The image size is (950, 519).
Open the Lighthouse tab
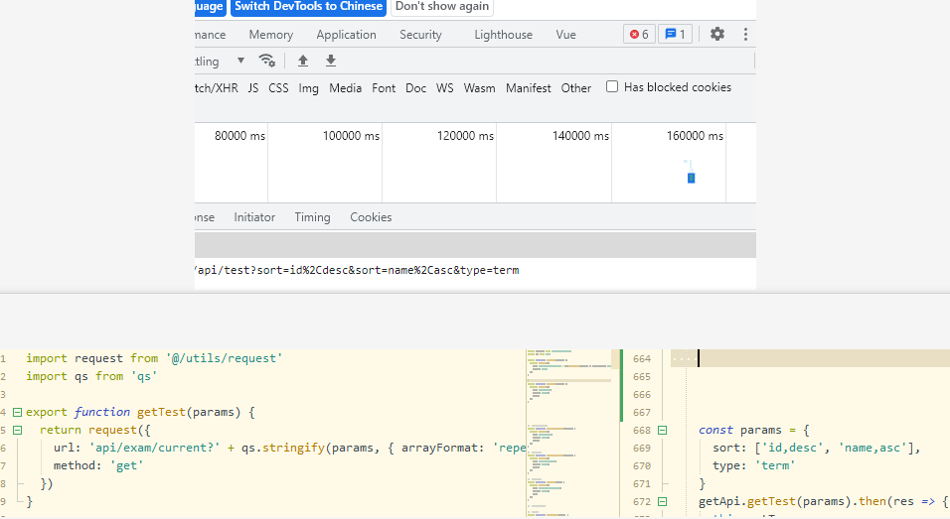[x=504, y=35]
